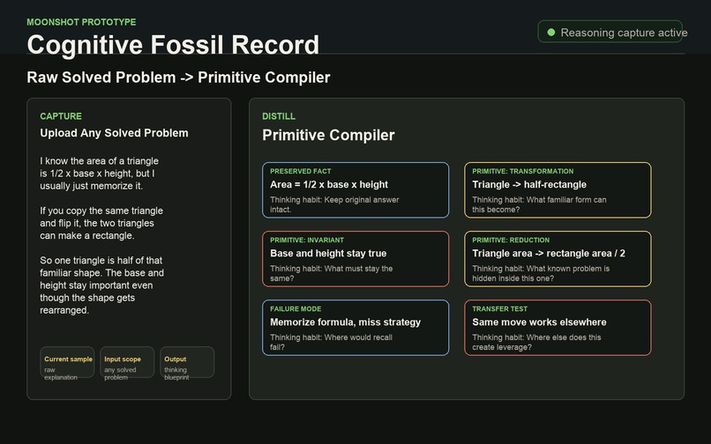Select the Primitive: Transformation card

tap(558, 190)
